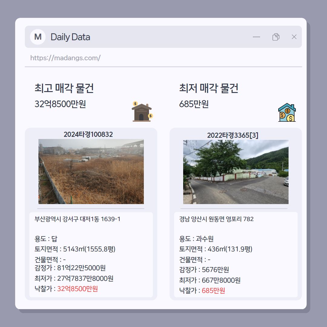Click 감정가 : 5676만원
The image size is (327, 327).
[204, 269]
